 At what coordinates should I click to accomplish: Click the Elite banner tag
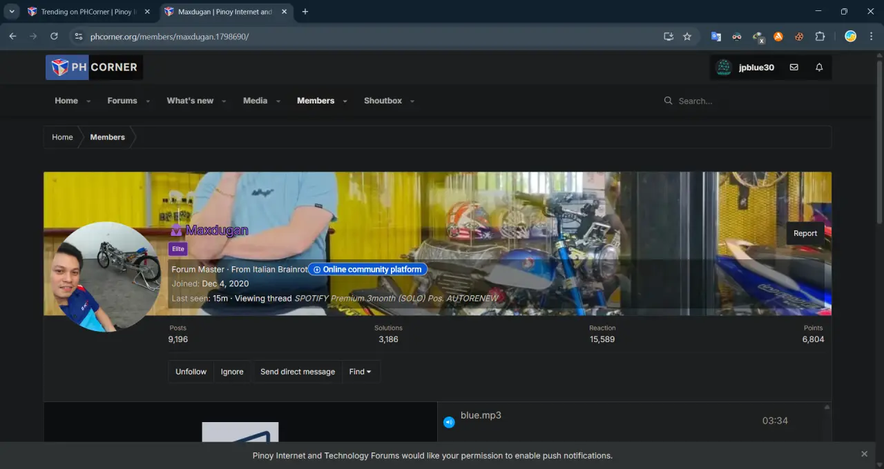coord(177,249)
